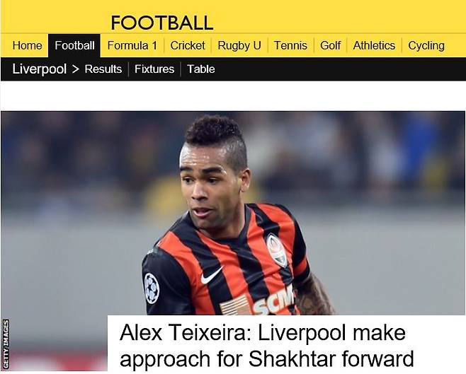
Task: Open the Cricket section
Action: tap(188, 46)
